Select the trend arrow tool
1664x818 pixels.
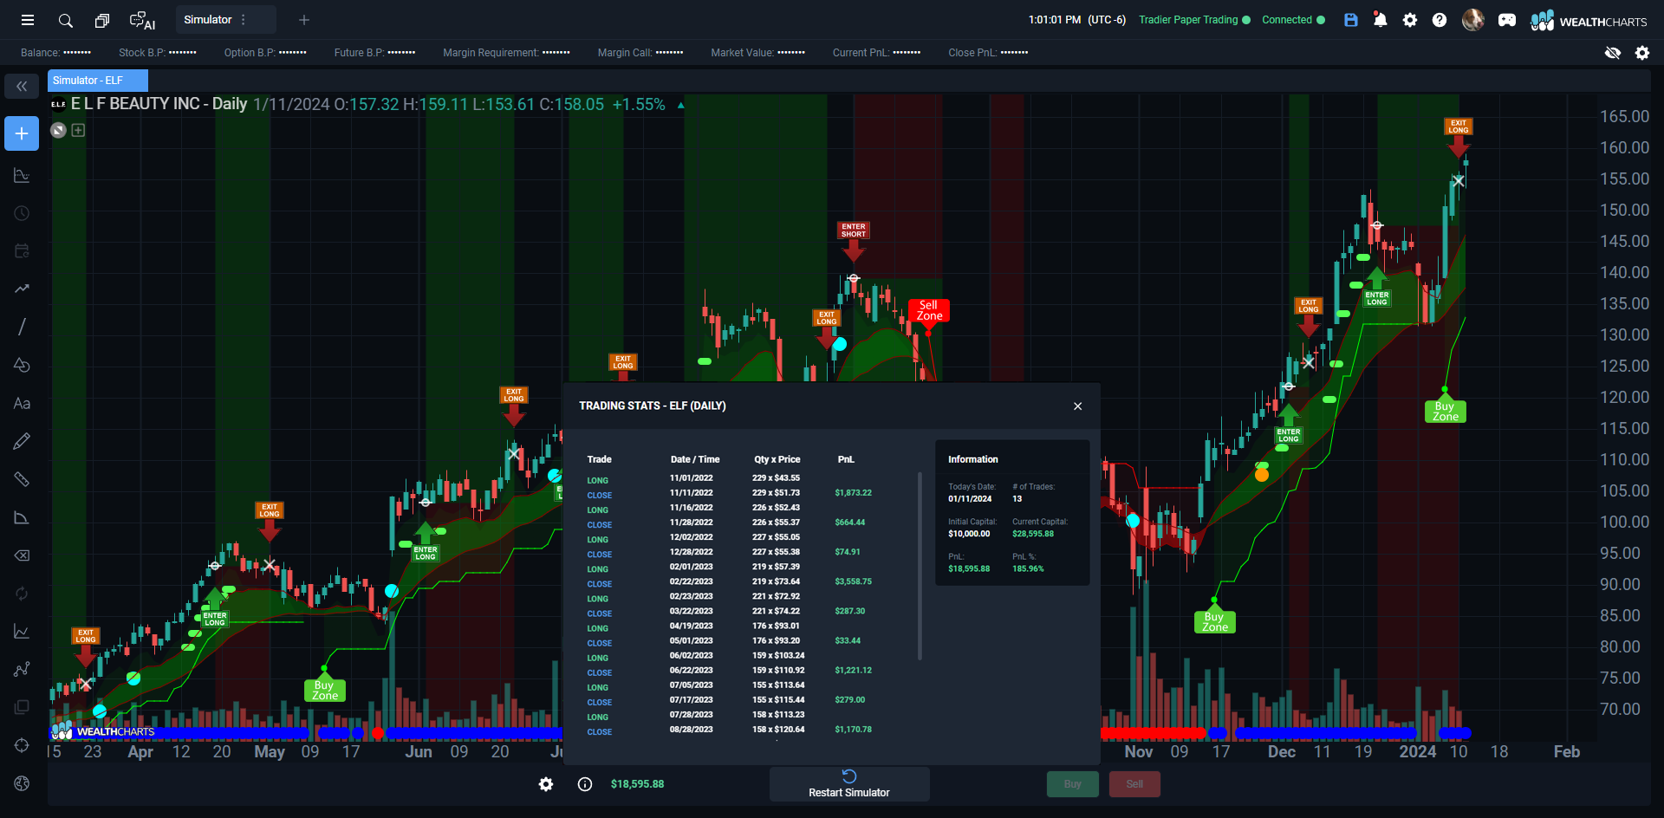pyautogui.click(x=22, y=289)
